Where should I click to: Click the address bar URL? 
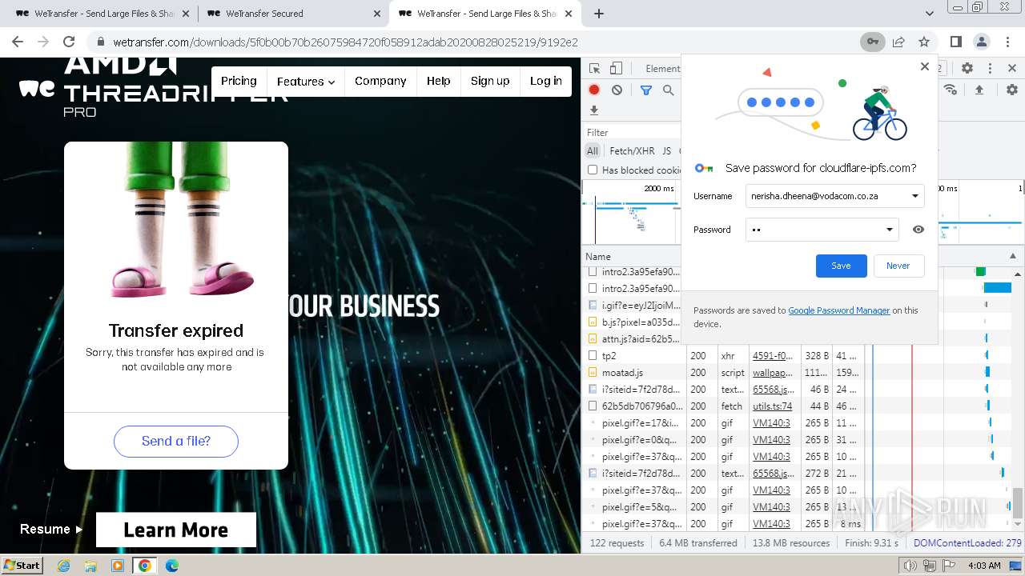[x=345, y=42]
